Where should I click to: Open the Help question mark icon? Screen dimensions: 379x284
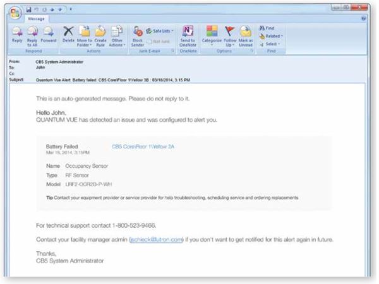(364, 18)
